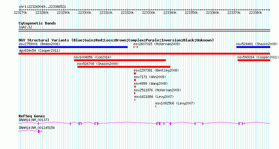
Task: Click the 223340k ruler tick label
Action: [170, 13]
